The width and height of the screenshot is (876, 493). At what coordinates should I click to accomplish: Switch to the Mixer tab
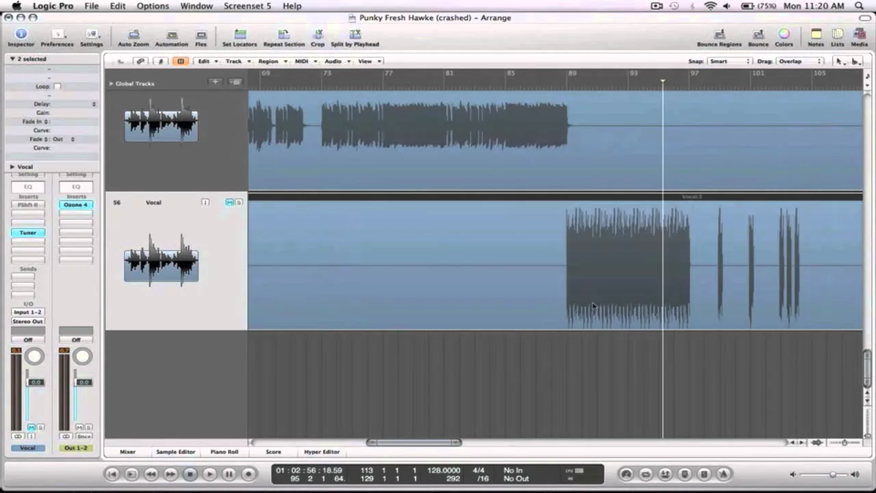click(127, 452)
